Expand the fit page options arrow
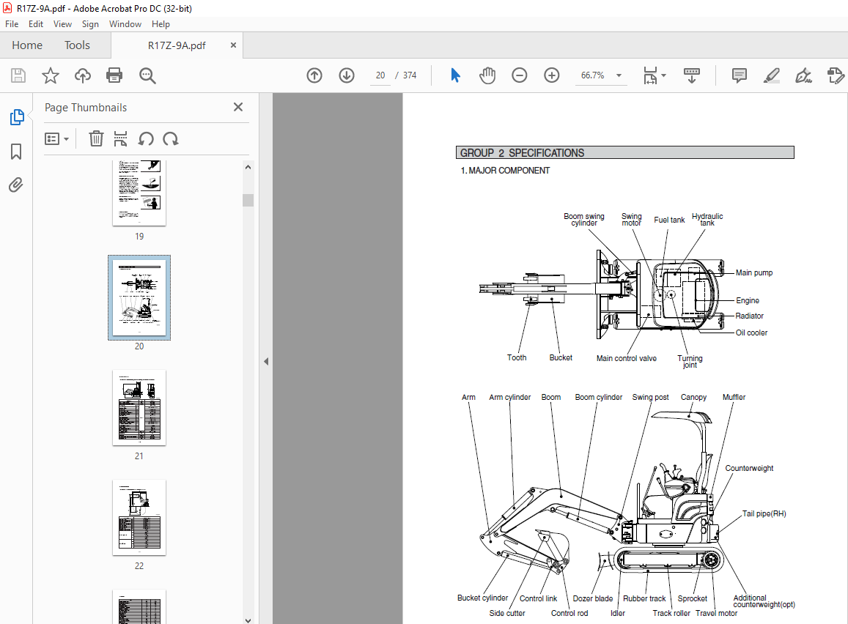This screenshot has width=848, height=624. point(664,75)
